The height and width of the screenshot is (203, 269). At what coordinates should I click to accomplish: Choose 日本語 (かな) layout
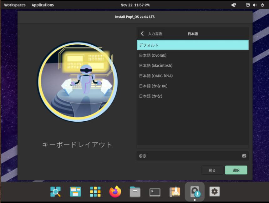(192, 96)
